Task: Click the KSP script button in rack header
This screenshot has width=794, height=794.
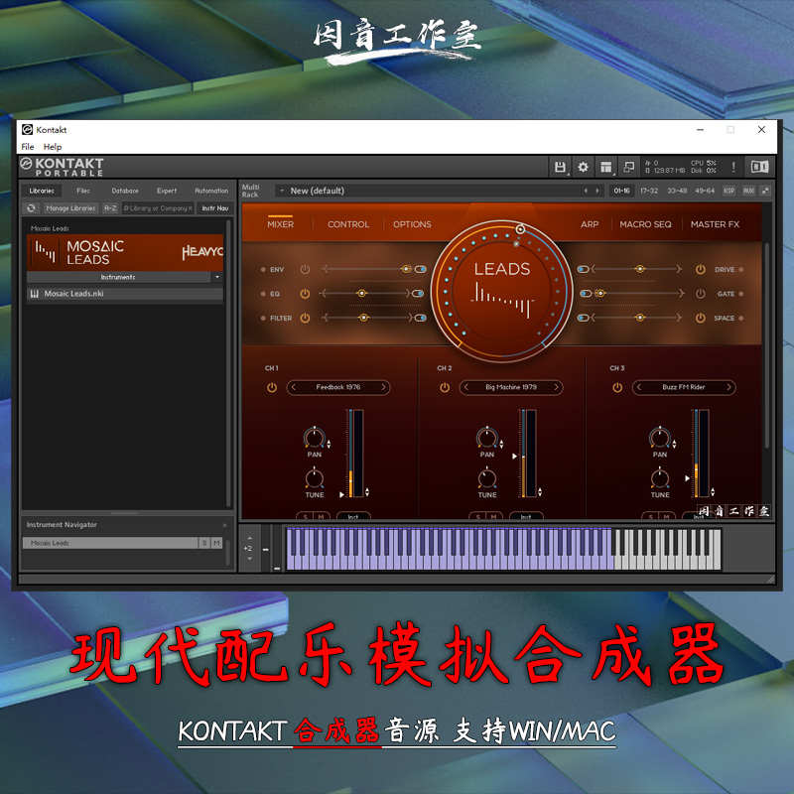Action: [x=728, y=191]
